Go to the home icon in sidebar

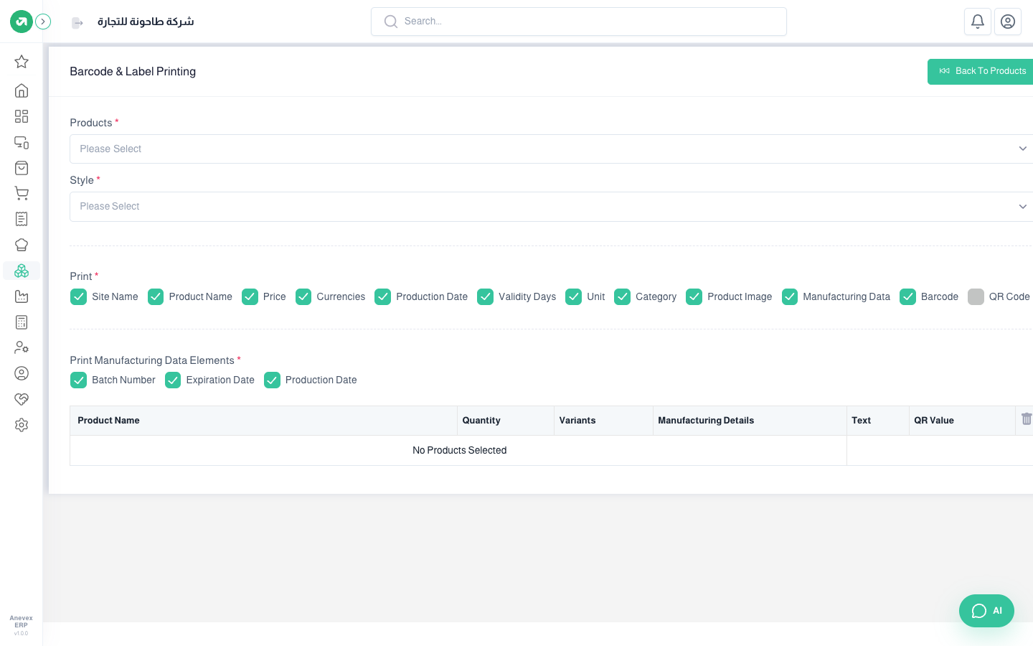pyautogui.click(x=22, y=90)
